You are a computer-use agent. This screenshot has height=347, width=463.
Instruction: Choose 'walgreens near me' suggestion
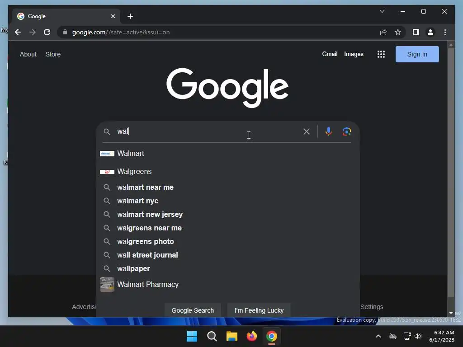click(228, 228)
